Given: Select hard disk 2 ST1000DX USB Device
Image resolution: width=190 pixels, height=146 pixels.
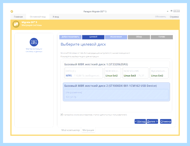Looking at the screenshot, I should tap(116, 92).
